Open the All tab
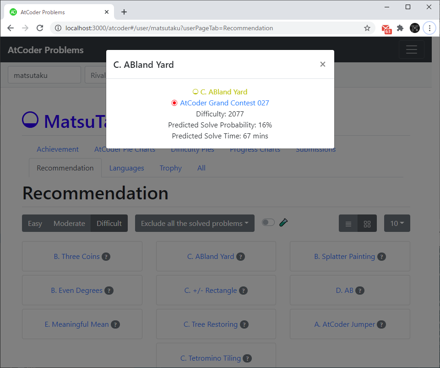Viewport: 440px width, 368px height. 201,168
